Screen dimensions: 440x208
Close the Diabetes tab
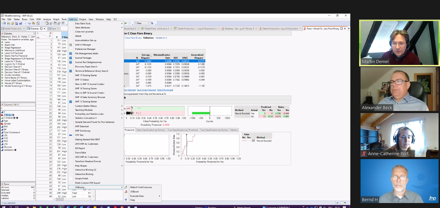click(x=44, y=29)
